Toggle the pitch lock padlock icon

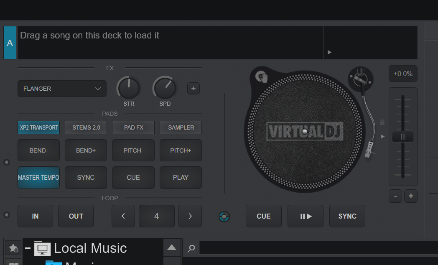pos(382,122)
